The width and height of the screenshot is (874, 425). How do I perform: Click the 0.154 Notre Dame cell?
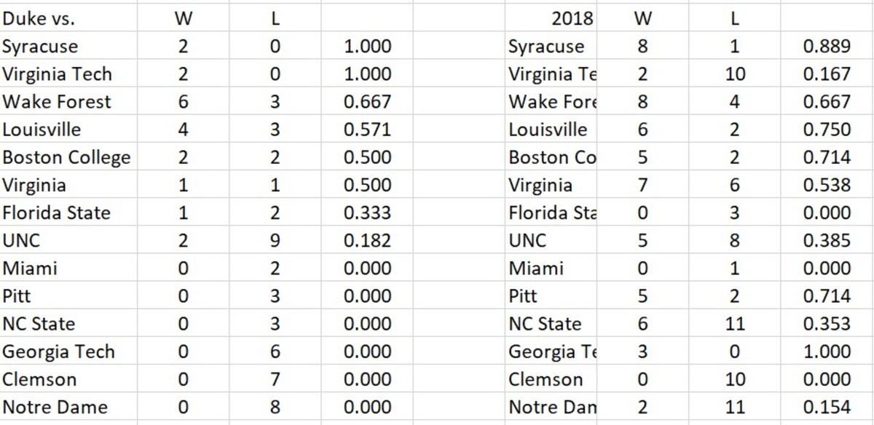click(827, 407)
